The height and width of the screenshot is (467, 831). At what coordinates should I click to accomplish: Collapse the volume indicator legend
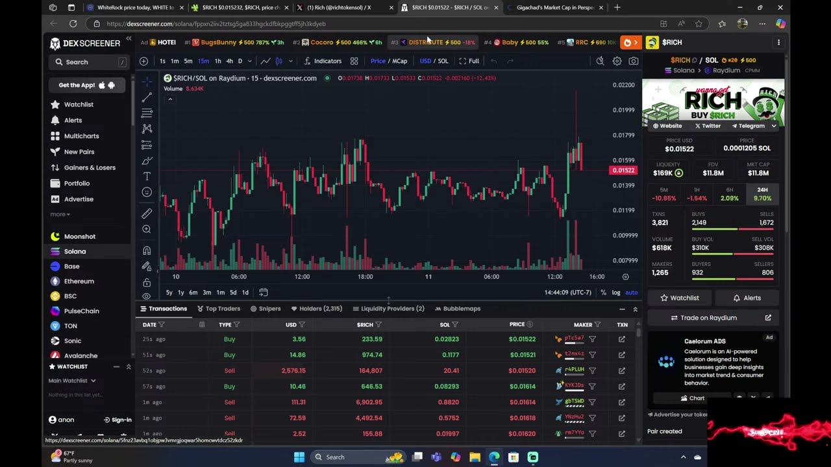click(170, 99)
